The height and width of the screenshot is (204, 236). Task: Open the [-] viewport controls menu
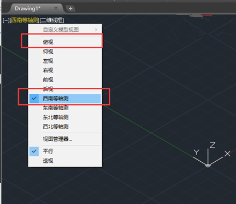tap(6, 20)
